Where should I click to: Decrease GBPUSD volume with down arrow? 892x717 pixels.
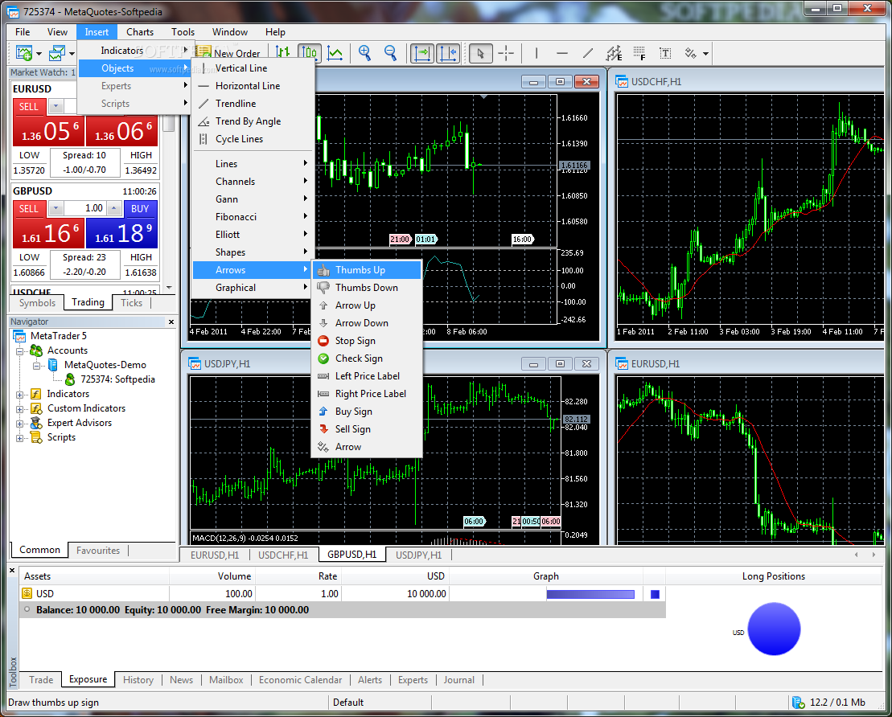tap(55, 208)
